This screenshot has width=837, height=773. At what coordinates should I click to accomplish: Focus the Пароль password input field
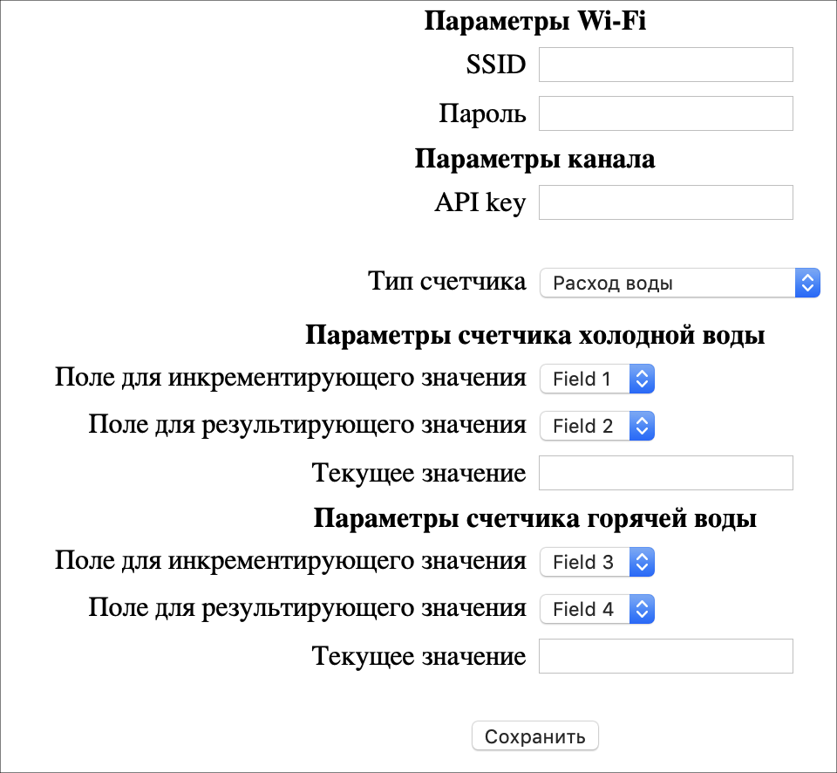665,113
